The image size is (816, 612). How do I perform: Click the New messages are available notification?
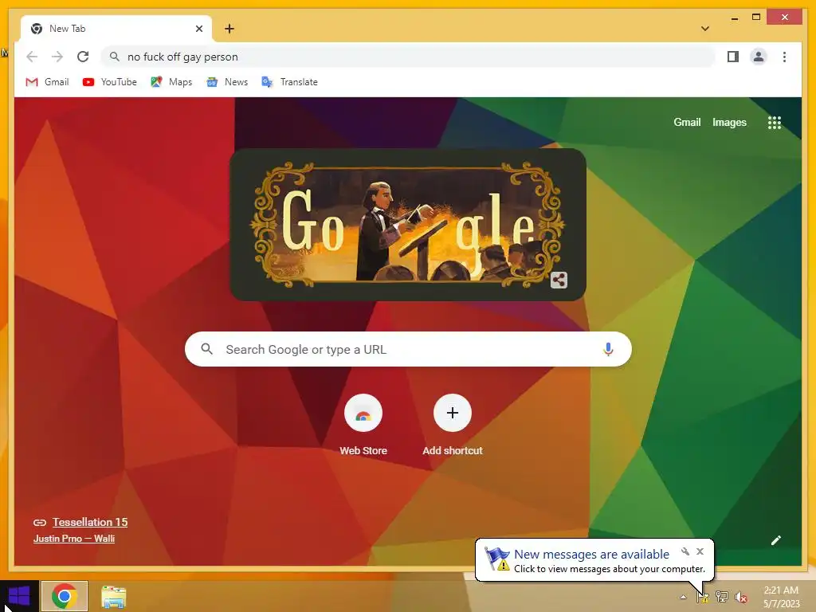tap(594, 560)
